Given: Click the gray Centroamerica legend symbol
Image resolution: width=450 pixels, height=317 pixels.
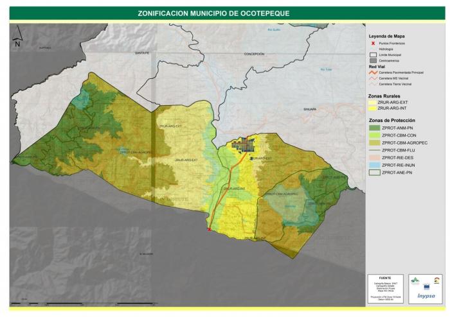Looking at the screenshot, I should click(x=372, y=60).
